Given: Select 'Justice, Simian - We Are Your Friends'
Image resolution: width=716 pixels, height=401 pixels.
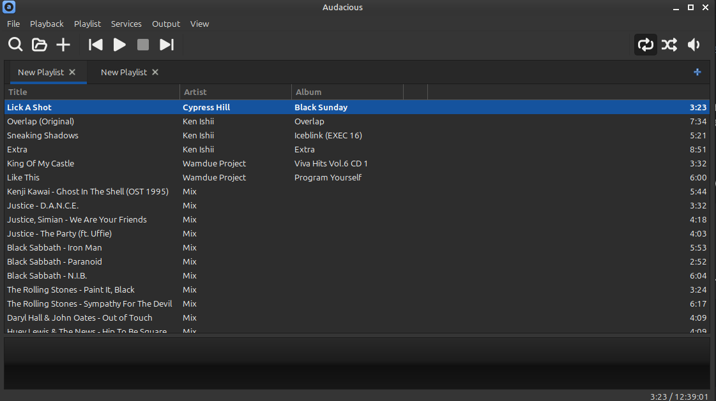Looking at the screenshot, I should tap(77, 220).
